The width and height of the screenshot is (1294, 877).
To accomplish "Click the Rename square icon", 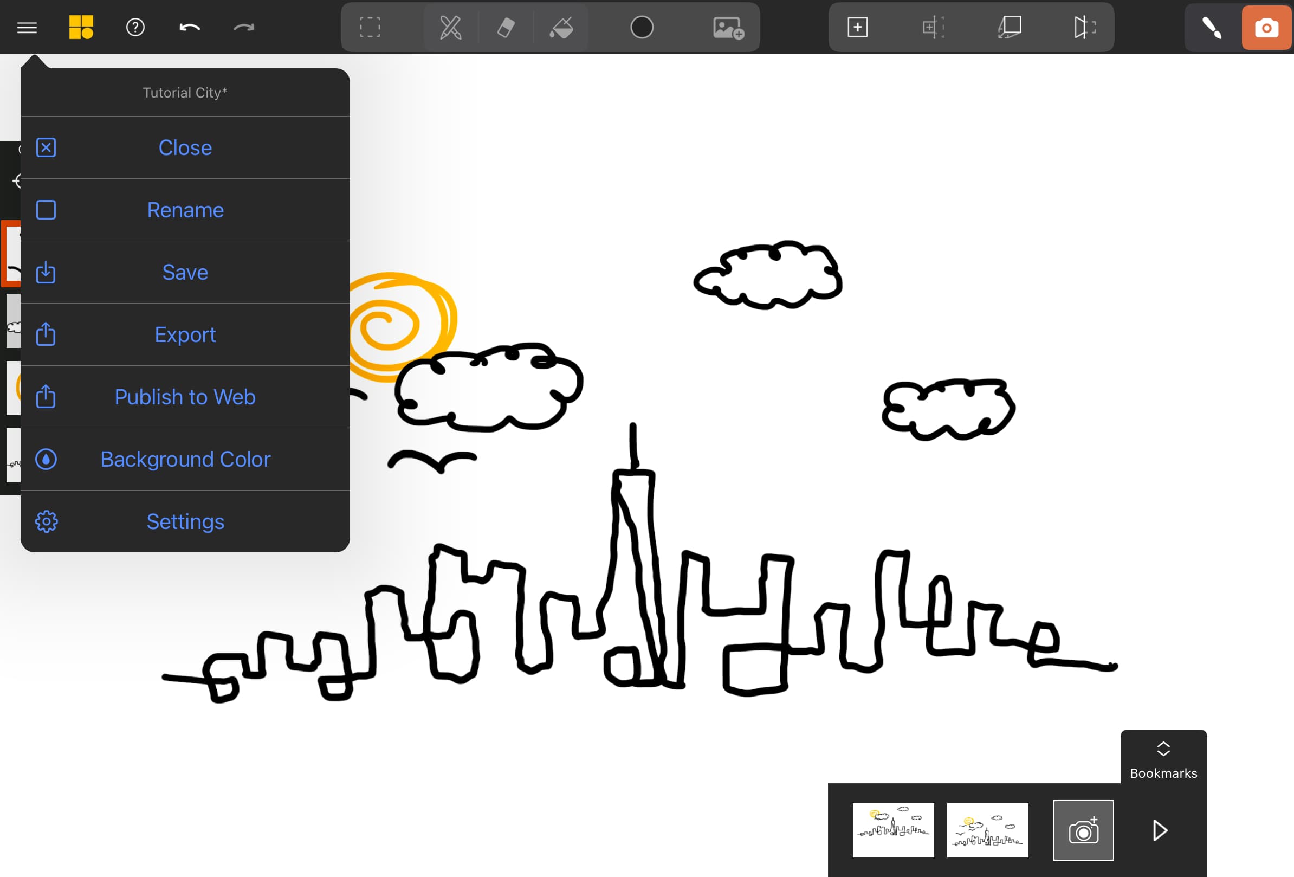I will [46, 210].
